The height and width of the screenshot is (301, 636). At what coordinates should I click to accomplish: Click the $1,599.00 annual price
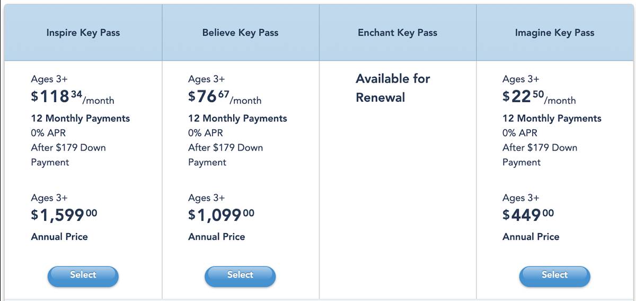point(64,215)
